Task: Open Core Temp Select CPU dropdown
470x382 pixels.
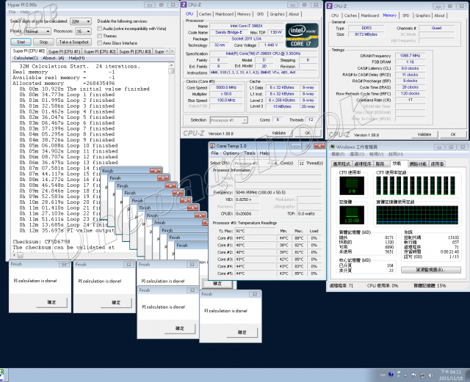Action: click(x=252, y=164)
